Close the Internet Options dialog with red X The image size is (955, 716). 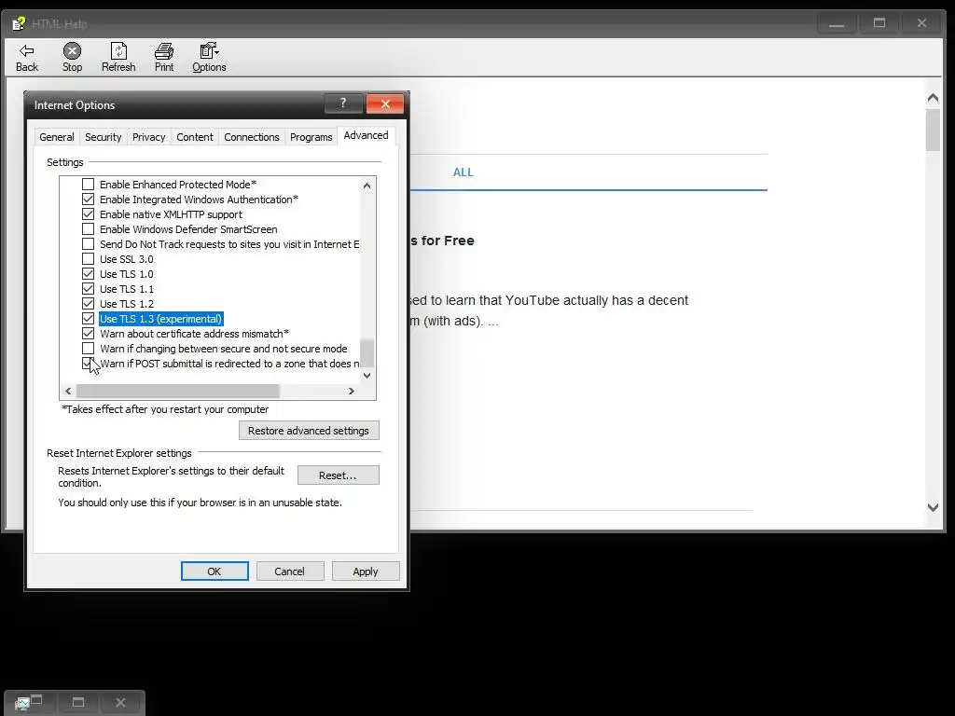[385, 103]
